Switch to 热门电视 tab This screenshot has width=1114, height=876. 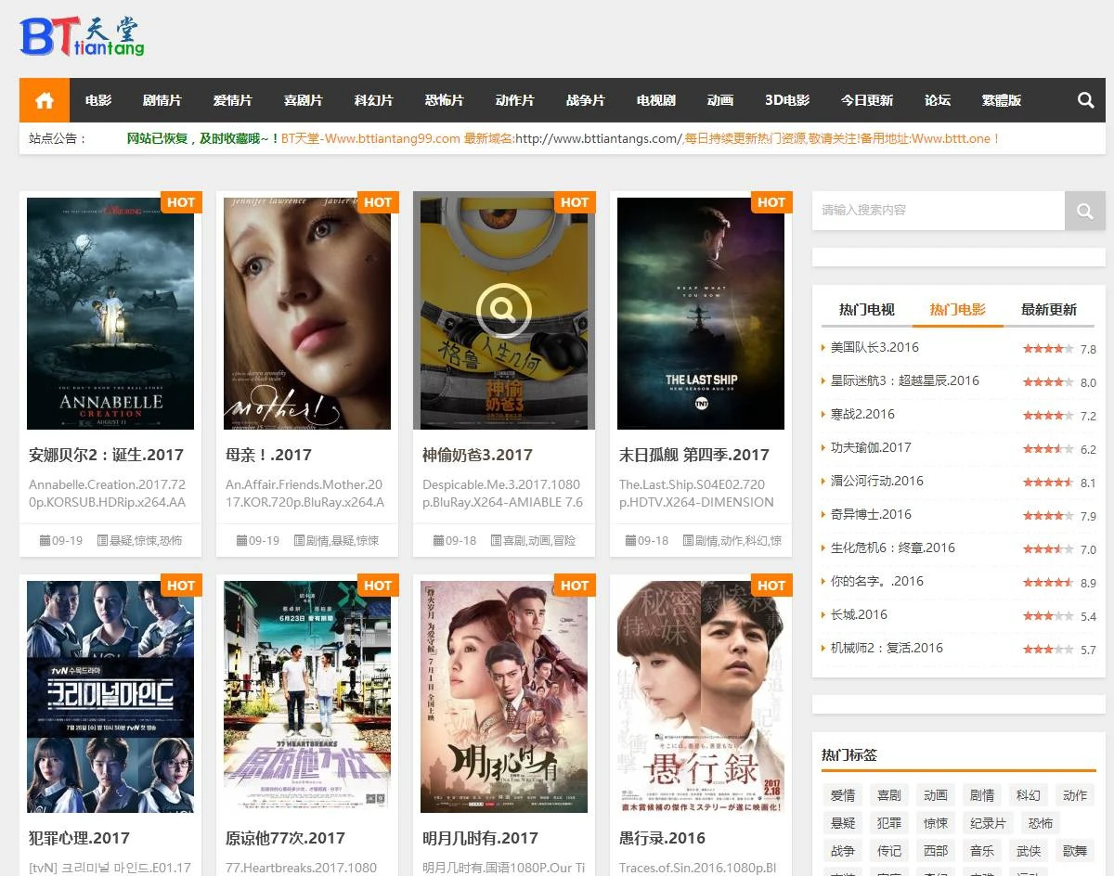click(x=867, y=309)
